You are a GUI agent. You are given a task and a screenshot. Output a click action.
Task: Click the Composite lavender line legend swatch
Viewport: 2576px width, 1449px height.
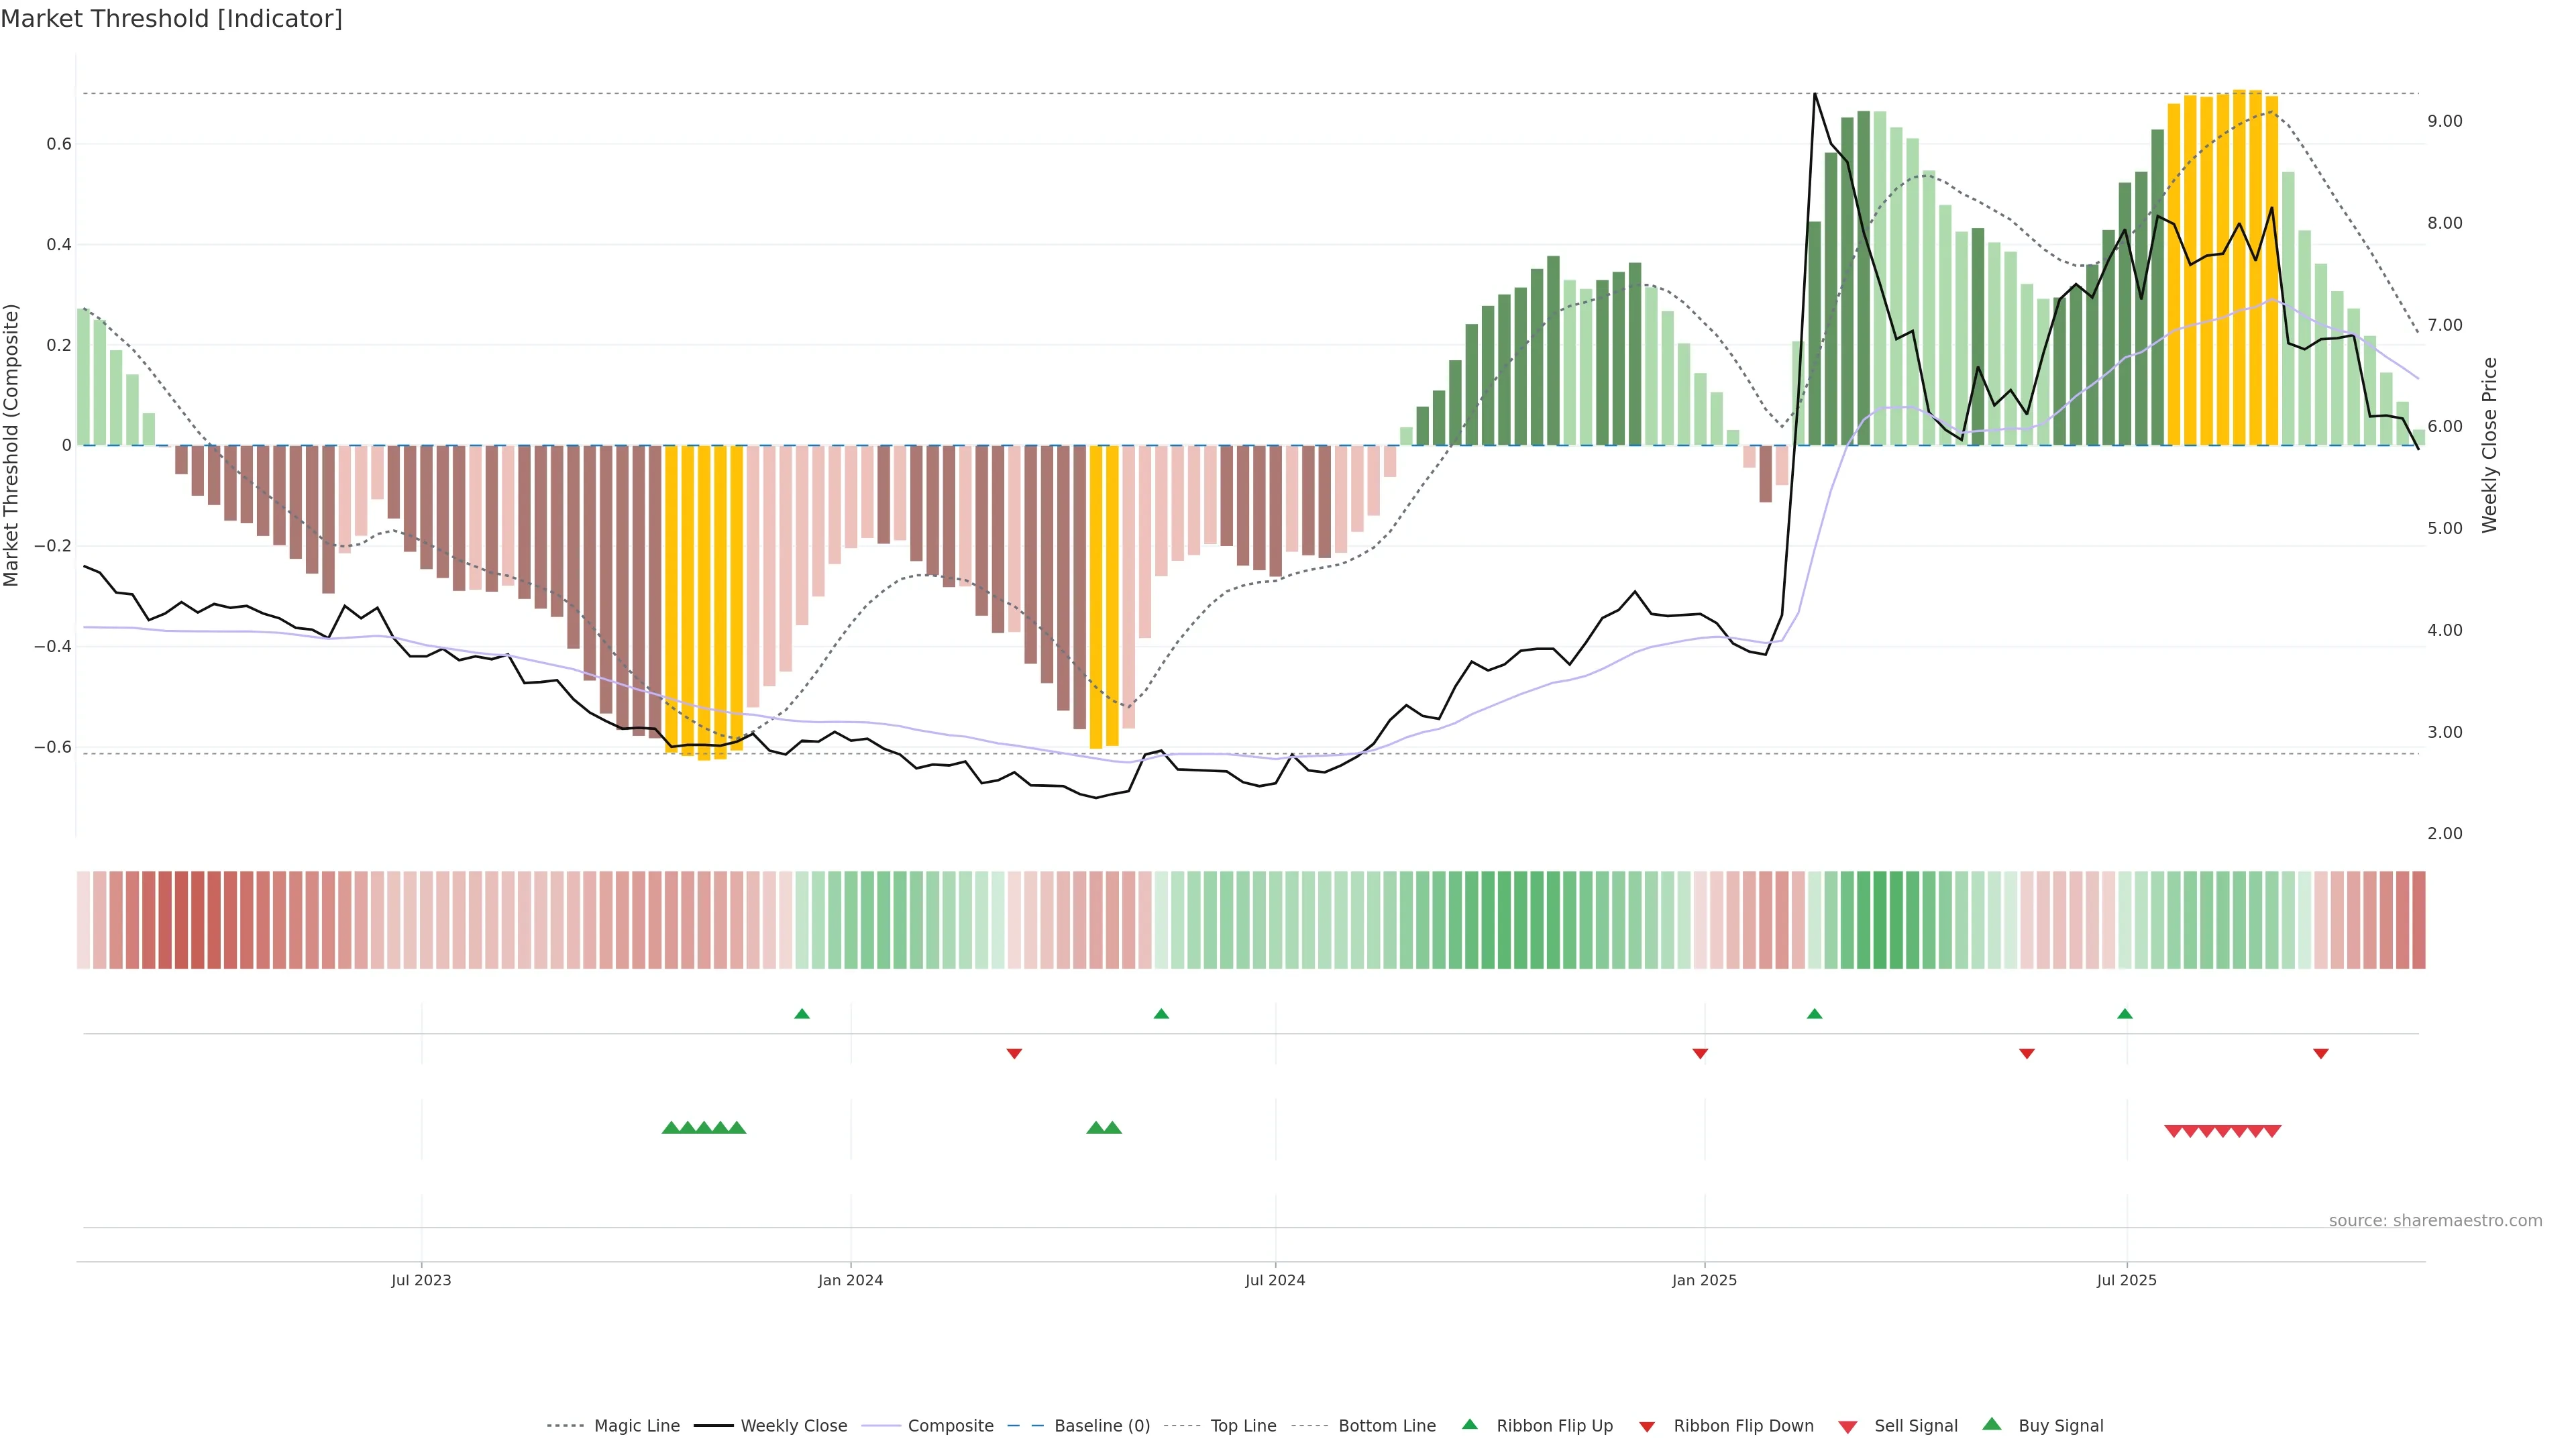pyautogui.click(x=881, y=1426)
